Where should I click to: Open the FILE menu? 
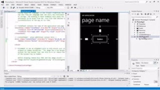click(x=2, y=5)
